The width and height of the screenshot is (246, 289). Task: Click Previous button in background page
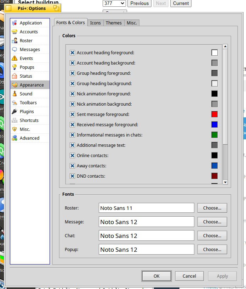click(x=139, y=3)
